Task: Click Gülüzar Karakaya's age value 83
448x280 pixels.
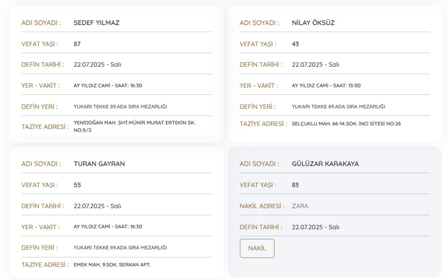Action: (295, 185)
